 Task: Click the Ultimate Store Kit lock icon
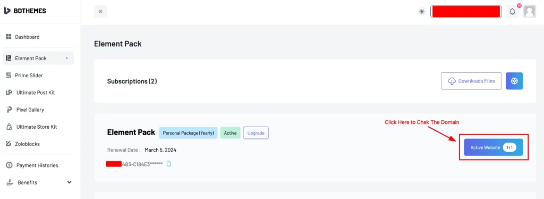pos(9,127)
